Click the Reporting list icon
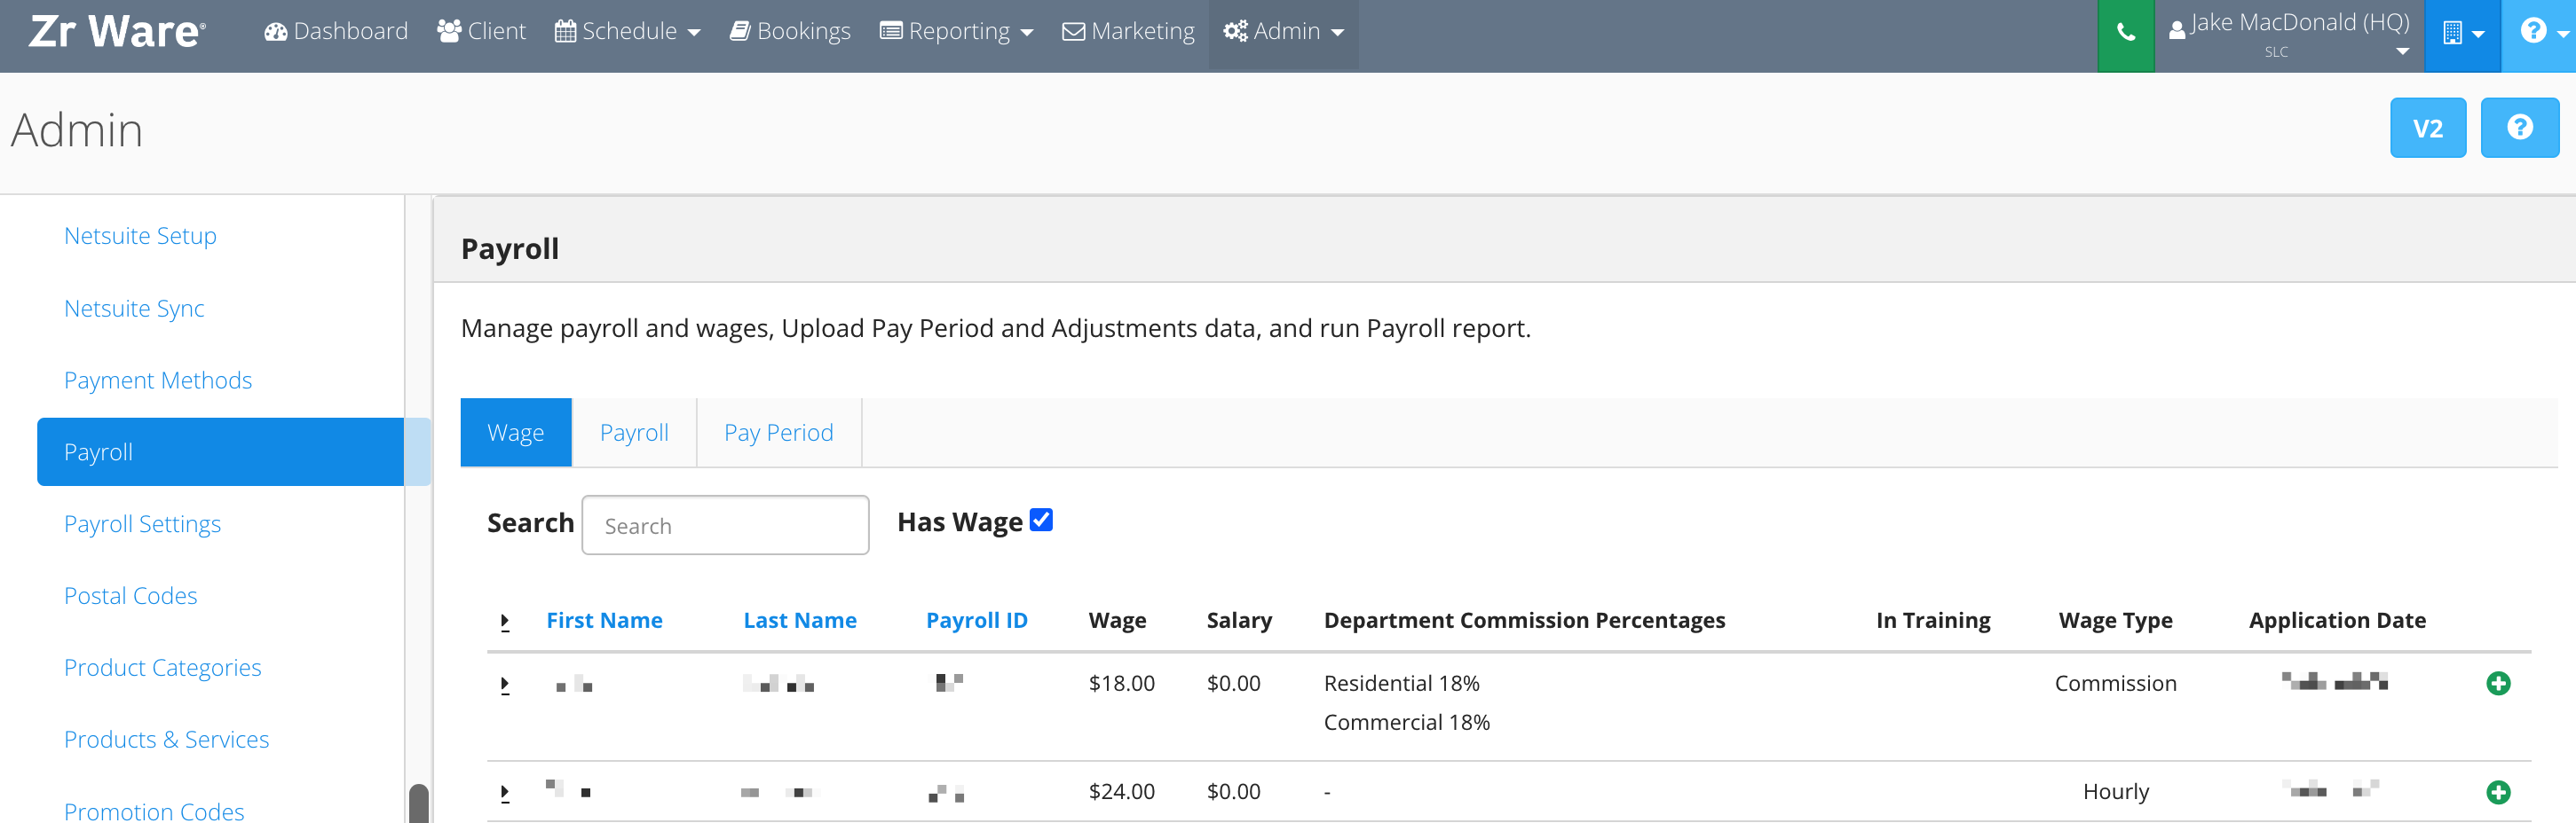This screenshot has height=823, width=2576. pos(890,32)
